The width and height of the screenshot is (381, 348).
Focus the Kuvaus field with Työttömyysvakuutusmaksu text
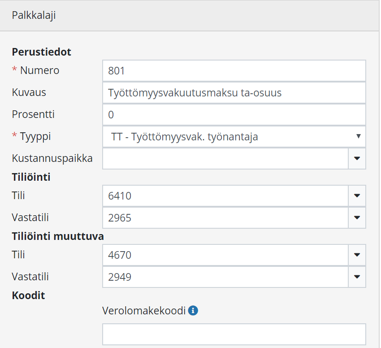(234, 93)
